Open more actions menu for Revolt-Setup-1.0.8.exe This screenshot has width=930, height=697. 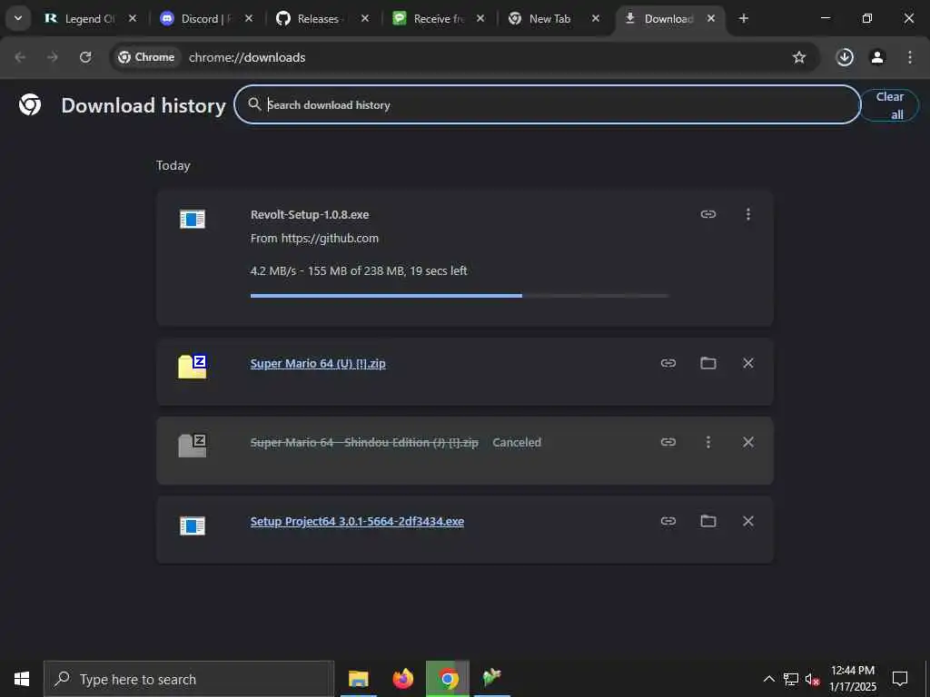point(748,214)
